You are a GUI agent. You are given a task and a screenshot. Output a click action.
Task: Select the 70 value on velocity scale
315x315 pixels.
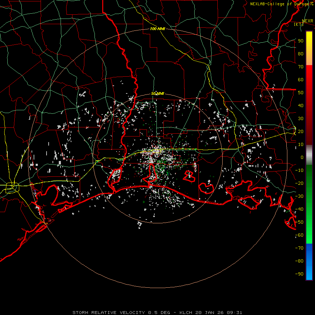pyautogui.click(x=301, y=67)
